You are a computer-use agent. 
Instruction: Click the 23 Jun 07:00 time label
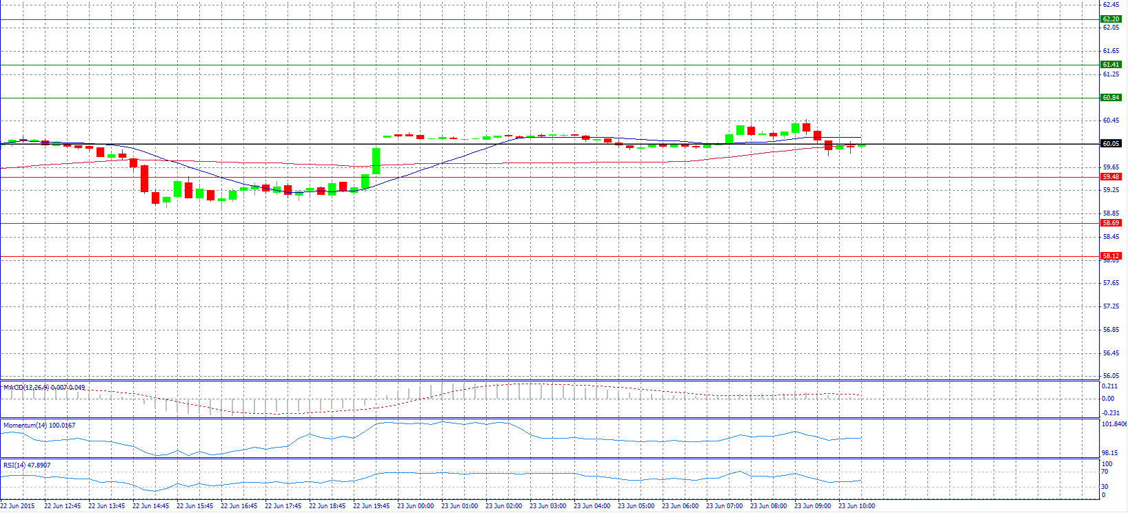click(x=724, y=506)
